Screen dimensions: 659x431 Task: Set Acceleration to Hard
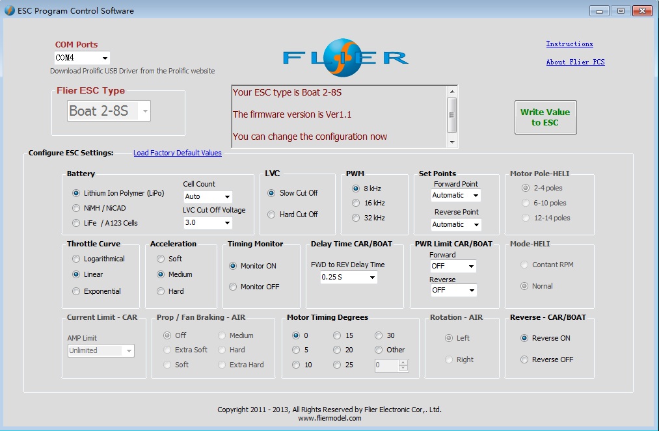click(170, 291)
